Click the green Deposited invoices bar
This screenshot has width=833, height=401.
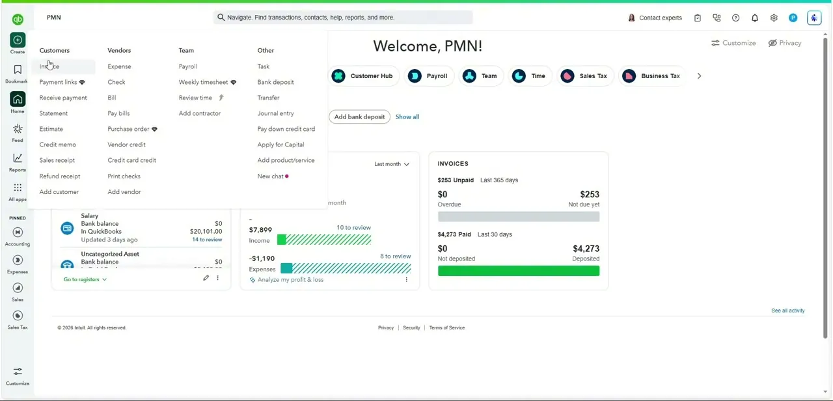point(519,271)
